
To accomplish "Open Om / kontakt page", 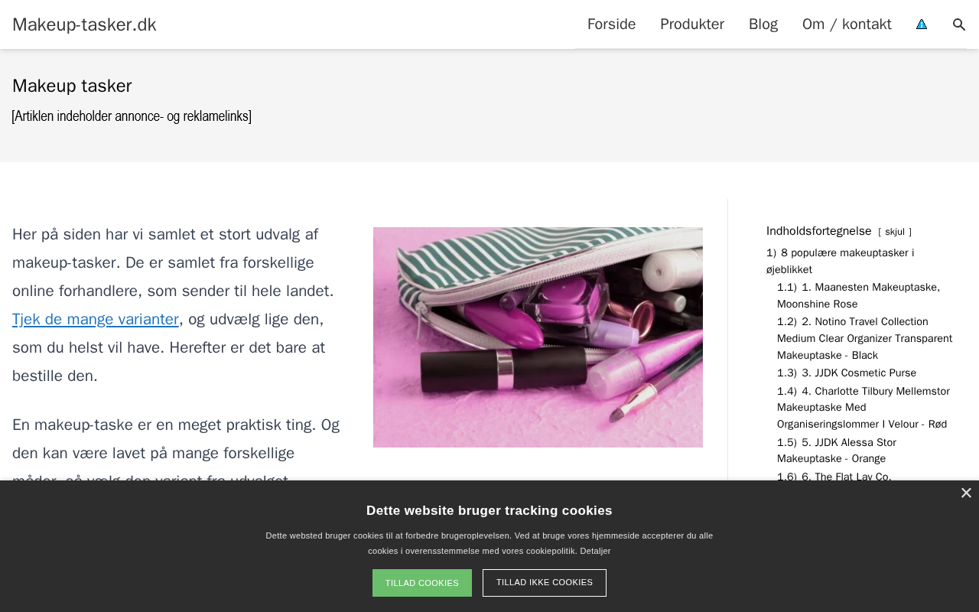I will (x=847, y=24).
